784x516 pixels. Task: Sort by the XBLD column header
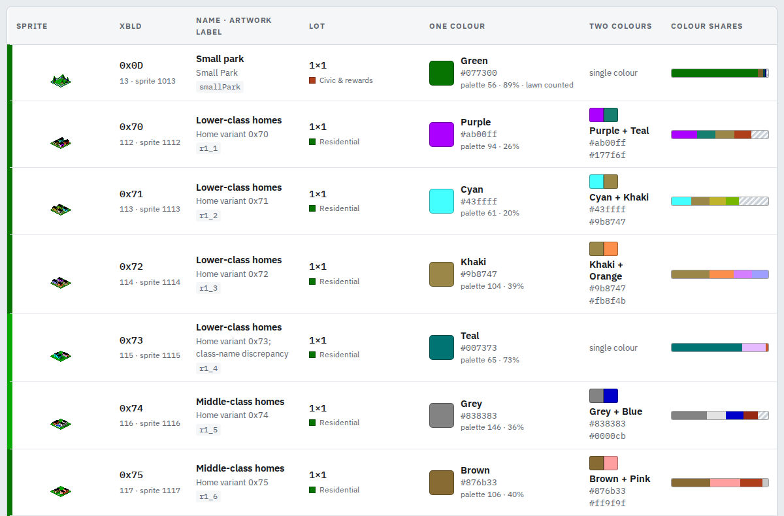tap(131, 26)
